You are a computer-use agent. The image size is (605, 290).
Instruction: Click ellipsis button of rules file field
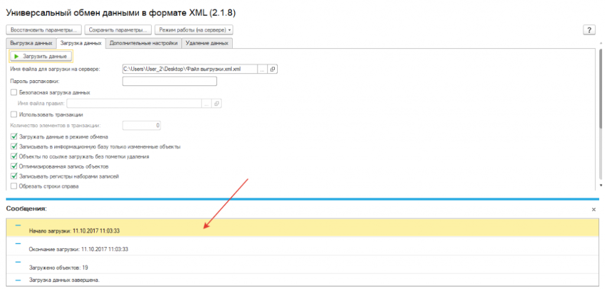point(206,104)
